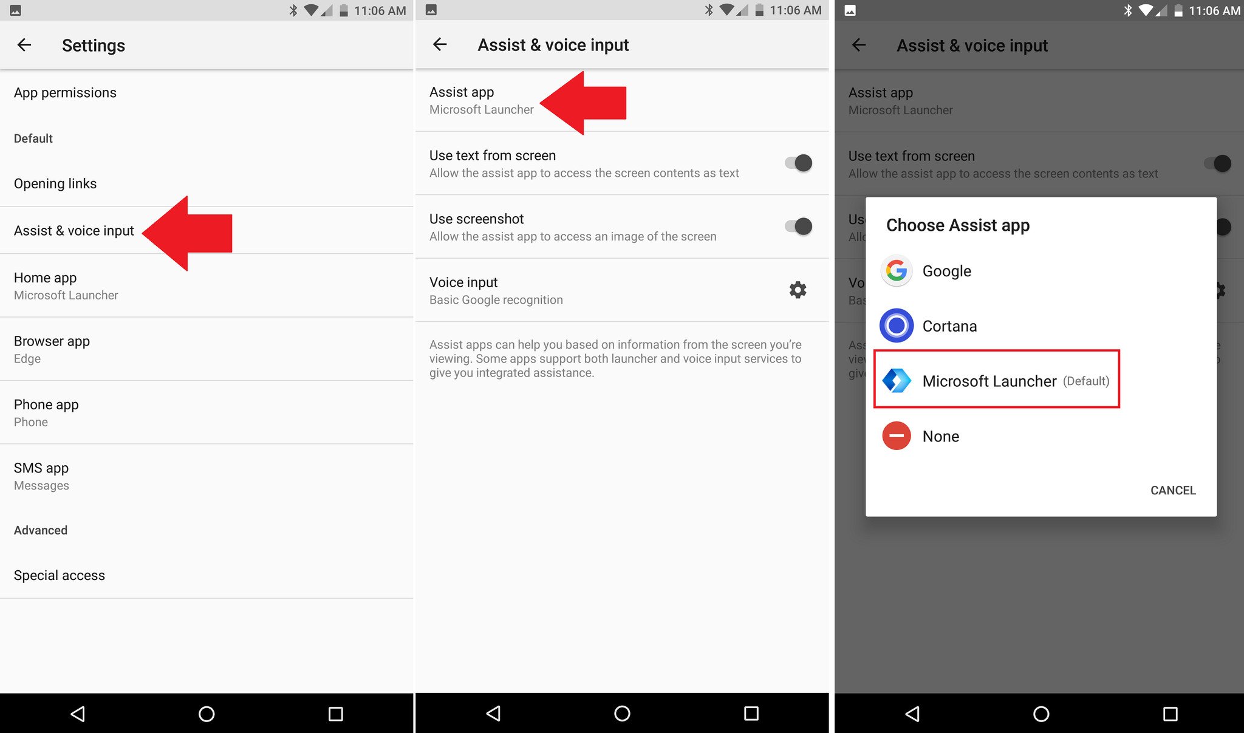Click the None minus icon
The image size is (1244, 733).
click(x=897, y=435)
